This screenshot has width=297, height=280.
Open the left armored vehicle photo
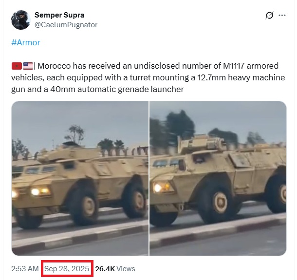click(x=80, y=178)
